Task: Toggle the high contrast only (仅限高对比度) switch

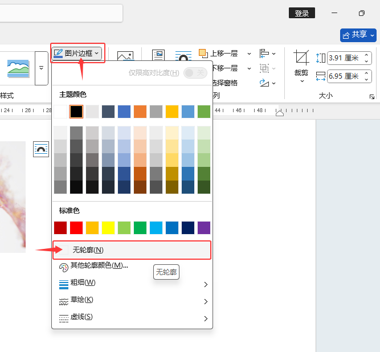Action: tap(195, 73)
